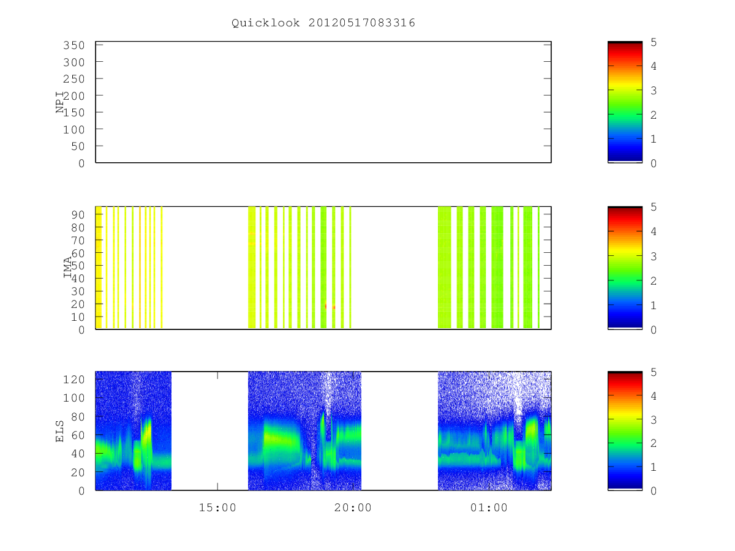Screen dimensions: 735x551
Task: Click the 0 label on IMA color bar
Action: [x=654, y=329]
